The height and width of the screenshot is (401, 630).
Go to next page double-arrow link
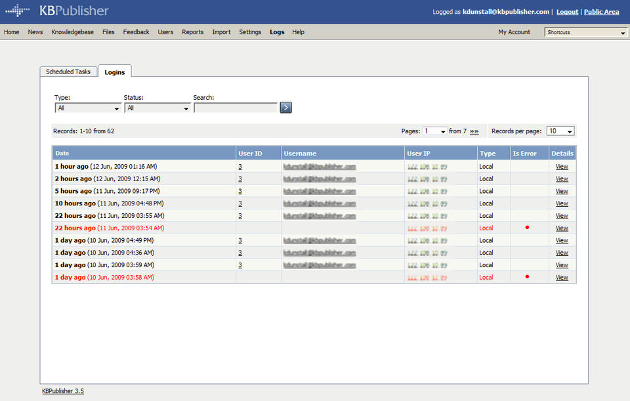pos(474,131)
